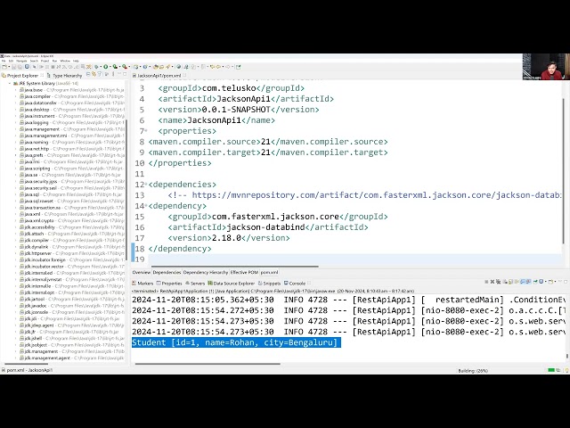Screen dimensions: 570x428
Task: Open the Run menu
Action: [x=55, y=61]
